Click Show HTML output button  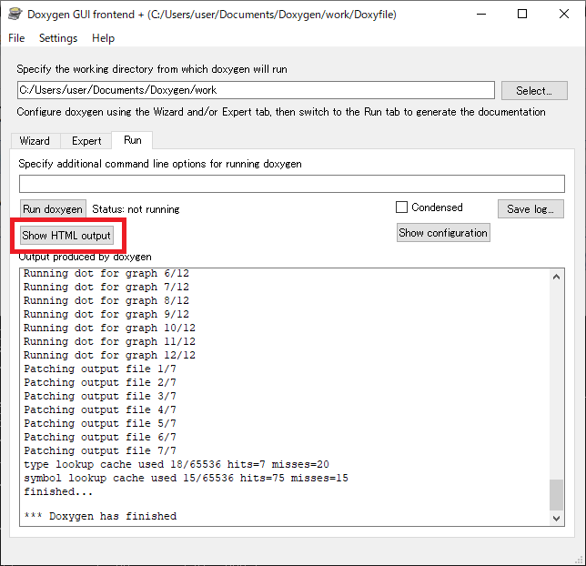(66, 236)
